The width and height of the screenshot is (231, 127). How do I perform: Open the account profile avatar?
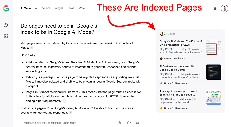[224, 9]
